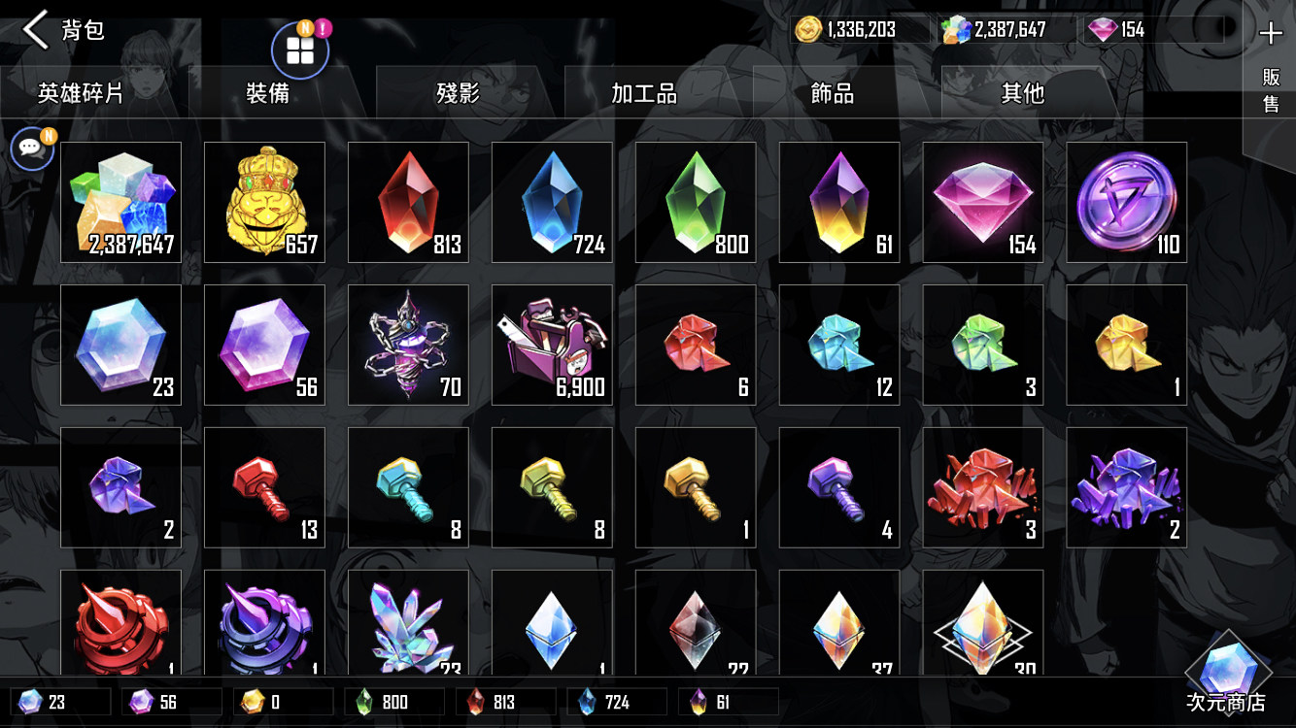Add currency with the plus button
Screen dimensions: 1296x728
(1270, 34)
